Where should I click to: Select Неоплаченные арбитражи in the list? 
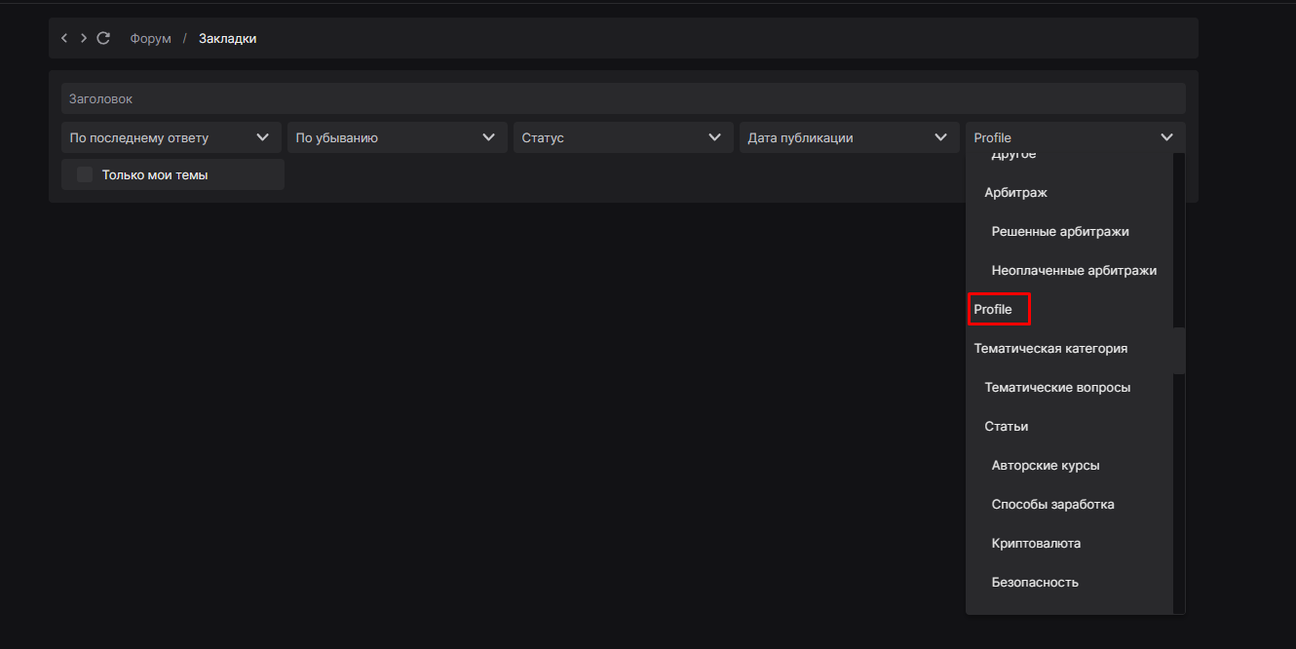tap(1074, 271)
